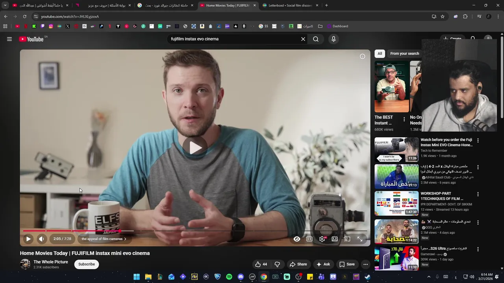Open the 1:14:22 video thumbnail
Viewport: 504px width, 283px height.
[396, 232]
